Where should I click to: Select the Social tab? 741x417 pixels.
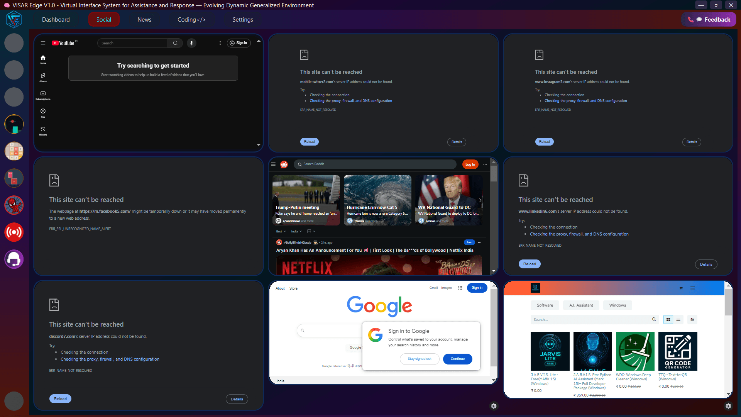pos(104,19)
